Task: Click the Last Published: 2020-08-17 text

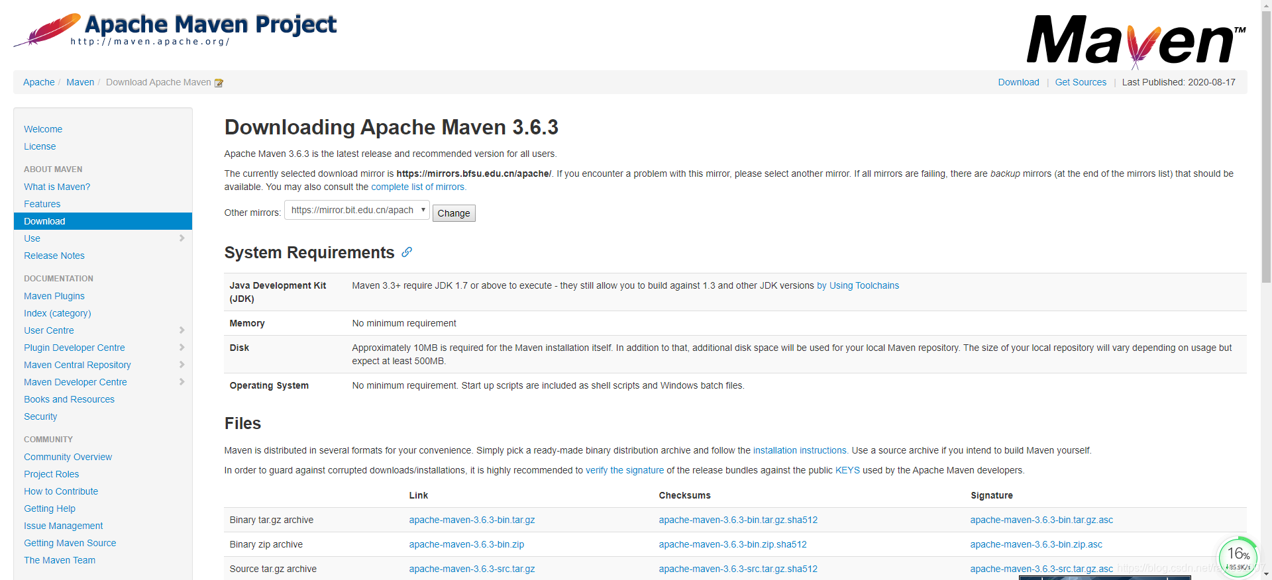Action: (1179, 82)
